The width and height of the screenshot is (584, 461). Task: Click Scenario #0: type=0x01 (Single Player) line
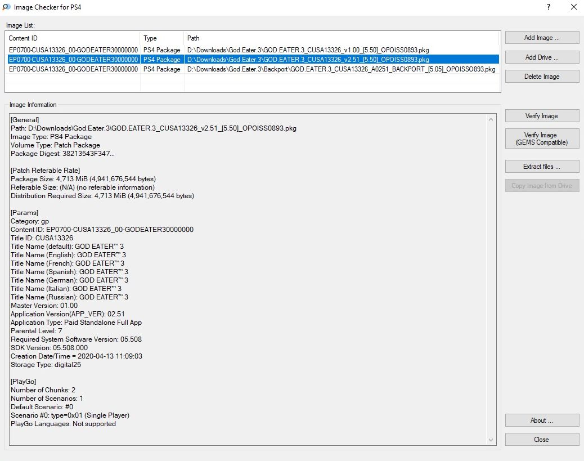pos(70,415)
